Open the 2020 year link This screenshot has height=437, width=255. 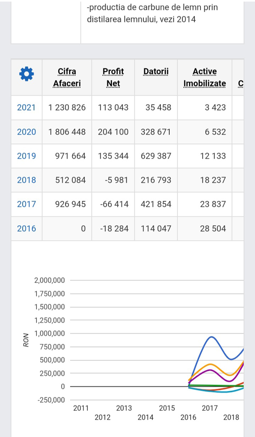coord(26,132)
